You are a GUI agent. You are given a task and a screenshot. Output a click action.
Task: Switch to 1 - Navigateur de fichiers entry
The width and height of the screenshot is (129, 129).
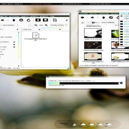pyautogui.click(x=72, y=4)
